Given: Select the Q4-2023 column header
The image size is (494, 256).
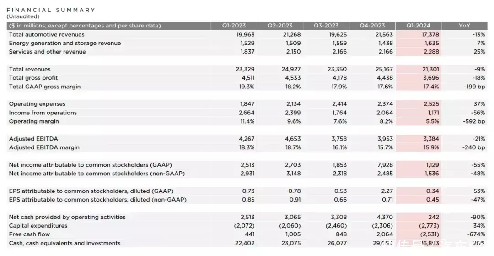Looking at the screenshot, I should (x=372, y=26).
